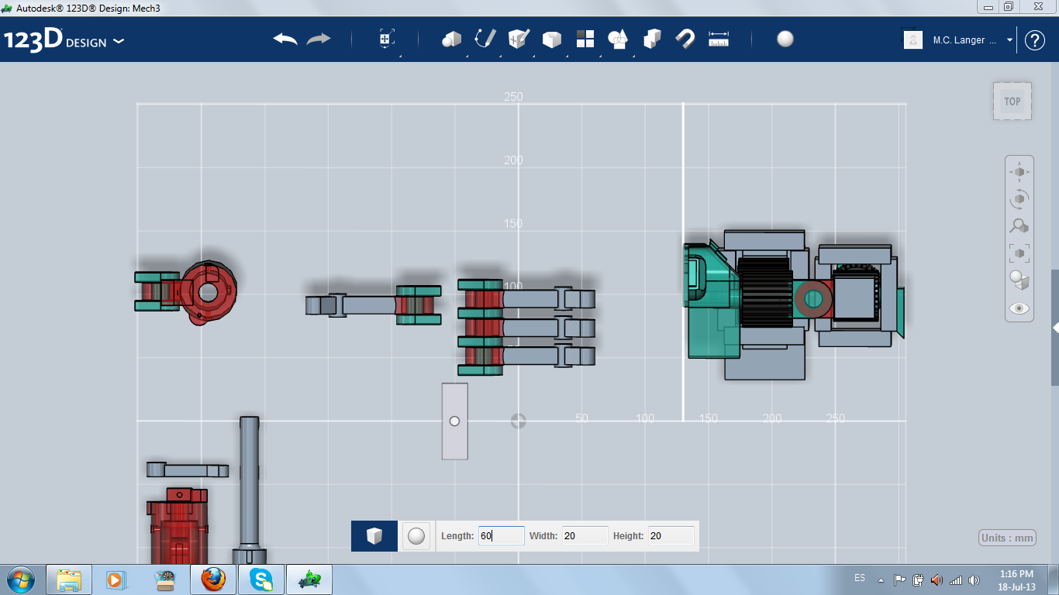1059x595 pixels.
Task: Open the Primitives menu
Action: point(452,39)
